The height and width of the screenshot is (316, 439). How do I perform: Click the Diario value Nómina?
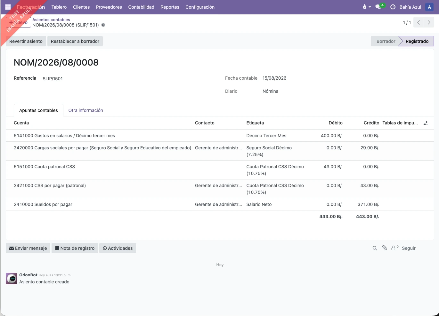(270, 91)
